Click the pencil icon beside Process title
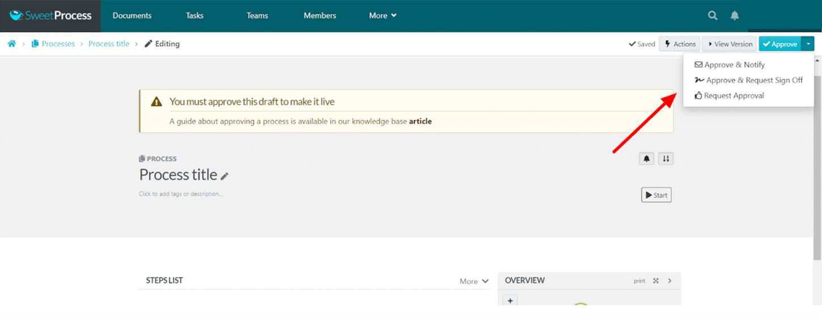The height and width of the screenshot is (320, 822). click(x=224, y=176)
